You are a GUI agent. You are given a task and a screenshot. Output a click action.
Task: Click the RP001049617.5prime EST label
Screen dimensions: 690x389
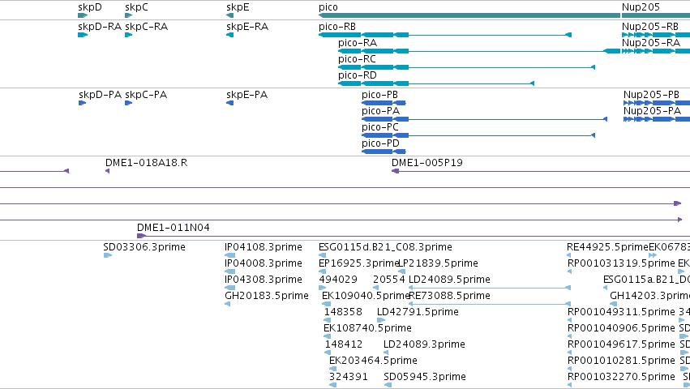tap(621, 345)
